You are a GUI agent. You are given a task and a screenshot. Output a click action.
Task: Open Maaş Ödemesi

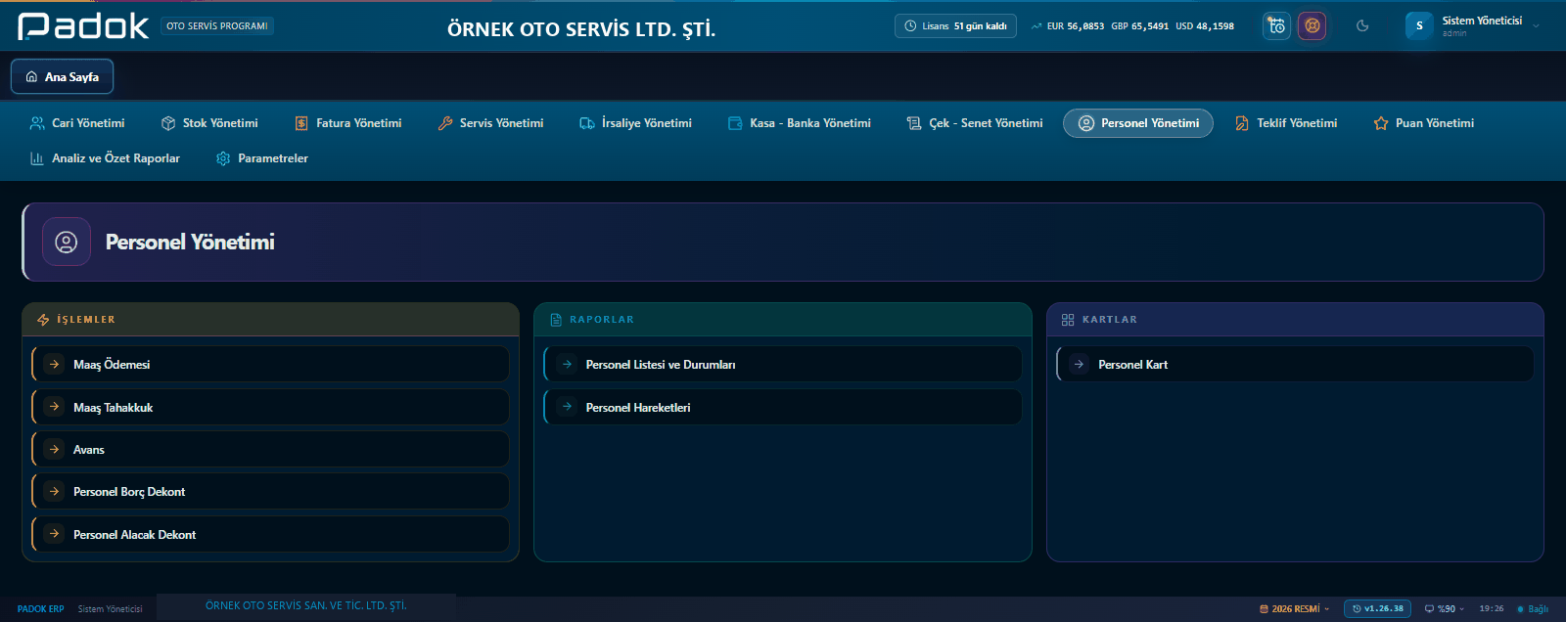click(270, 364)
